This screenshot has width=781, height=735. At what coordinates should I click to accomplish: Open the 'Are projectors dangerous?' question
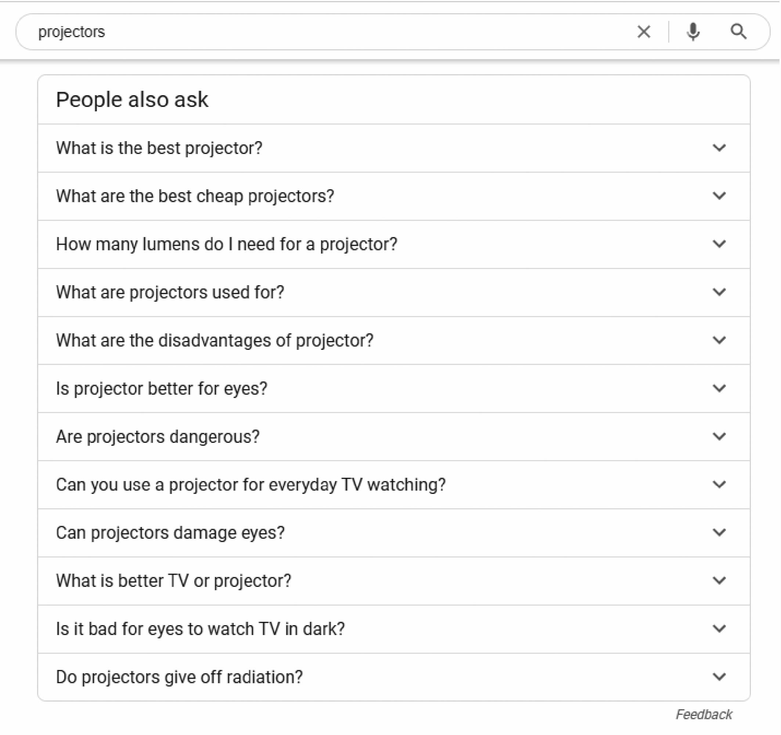158,437
